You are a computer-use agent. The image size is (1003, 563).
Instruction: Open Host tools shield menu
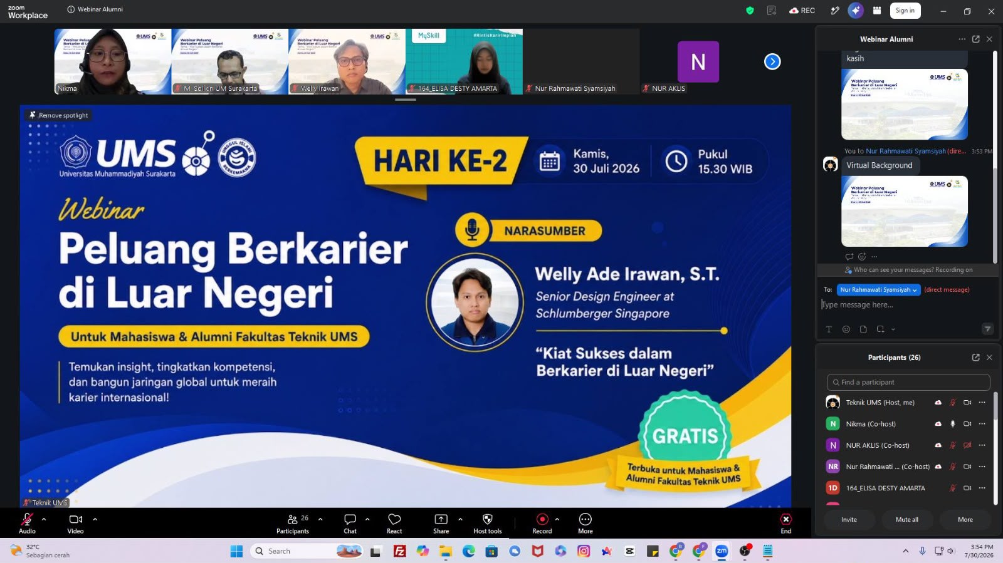click(487, 523)
